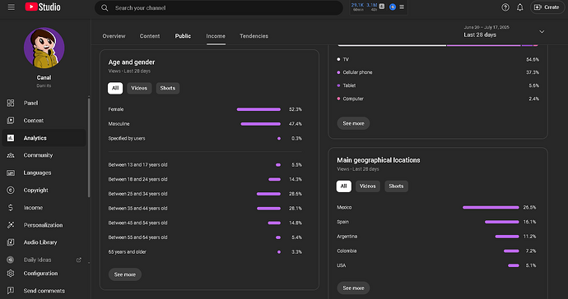Viewport: 568px width, 299px height.
Task: Switch to the Overview tab
Action: tap(114, 36)
